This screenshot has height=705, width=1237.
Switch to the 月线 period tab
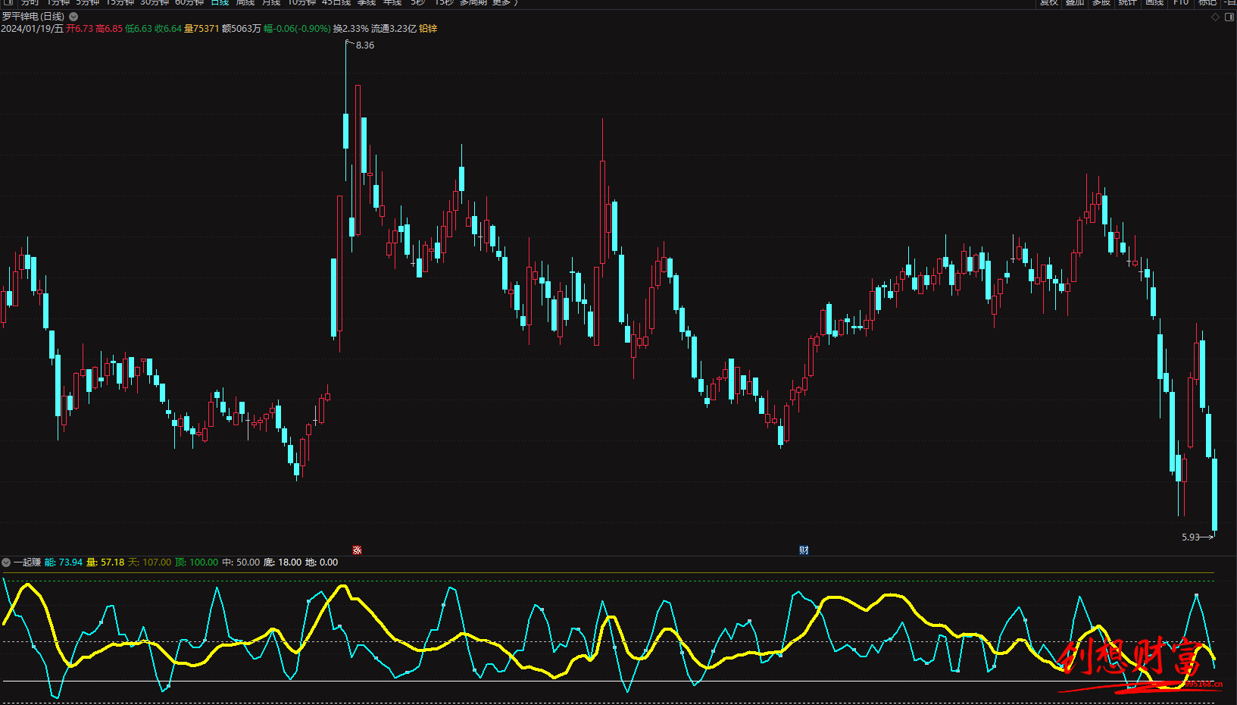[271, 3]
